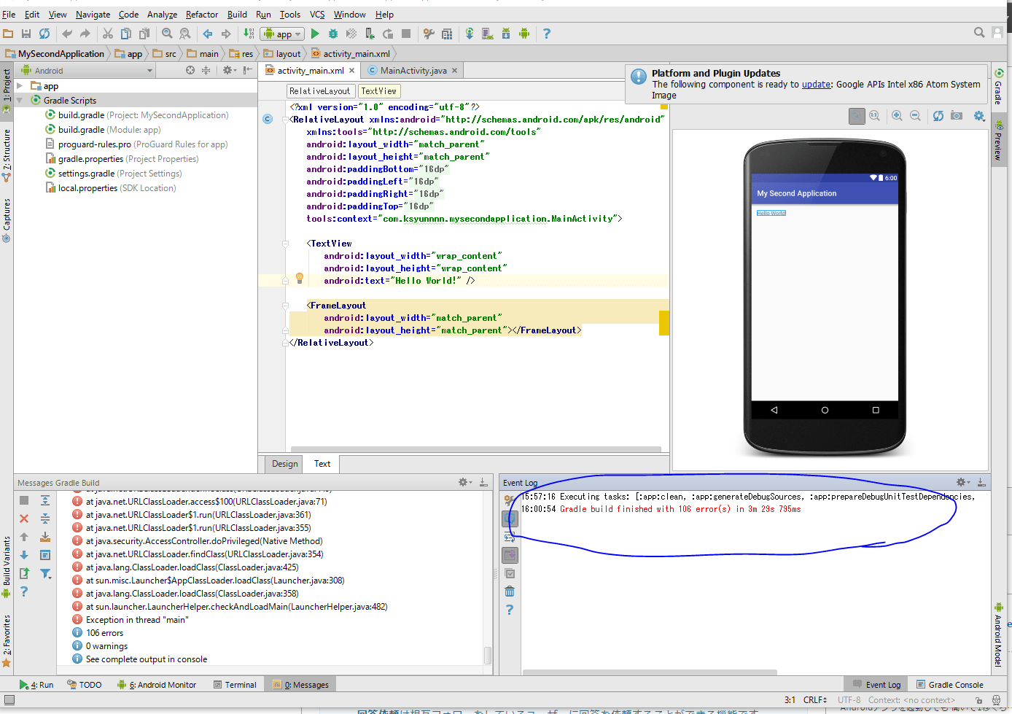Start debugging with the bug icon

(333, 34)
